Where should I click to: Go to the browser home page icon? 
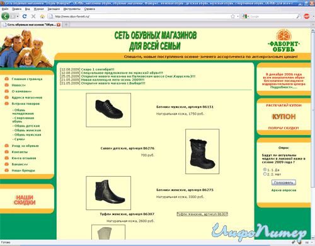pos(42,16)
